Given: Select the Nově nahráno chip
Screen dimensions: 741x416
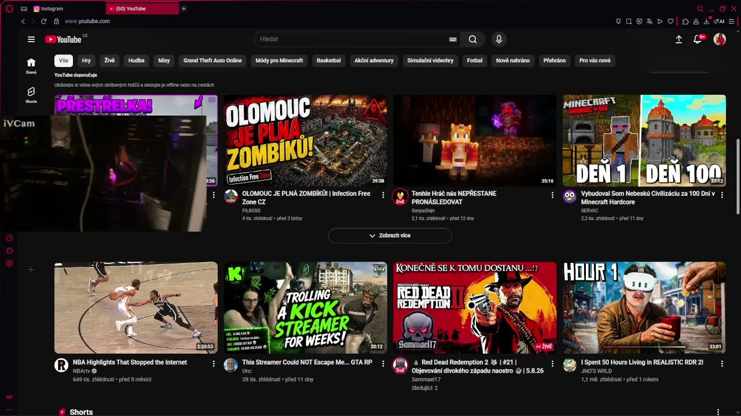Looking at the screenshot, I should 513,61.
